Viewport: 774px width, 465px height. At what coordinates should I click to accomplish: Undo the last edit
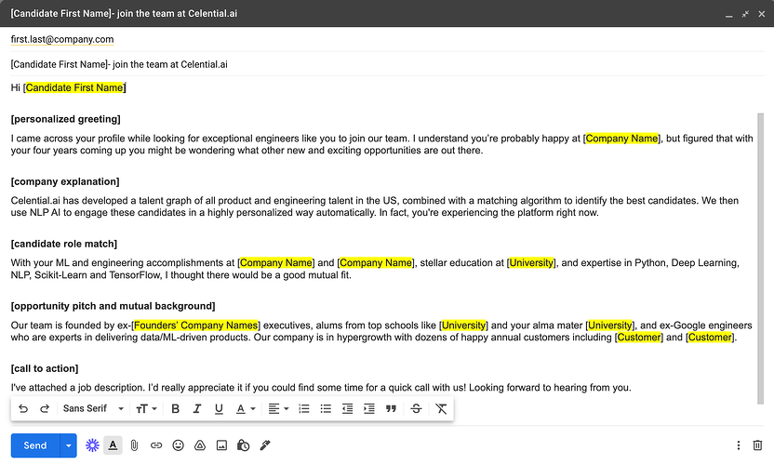23,408
